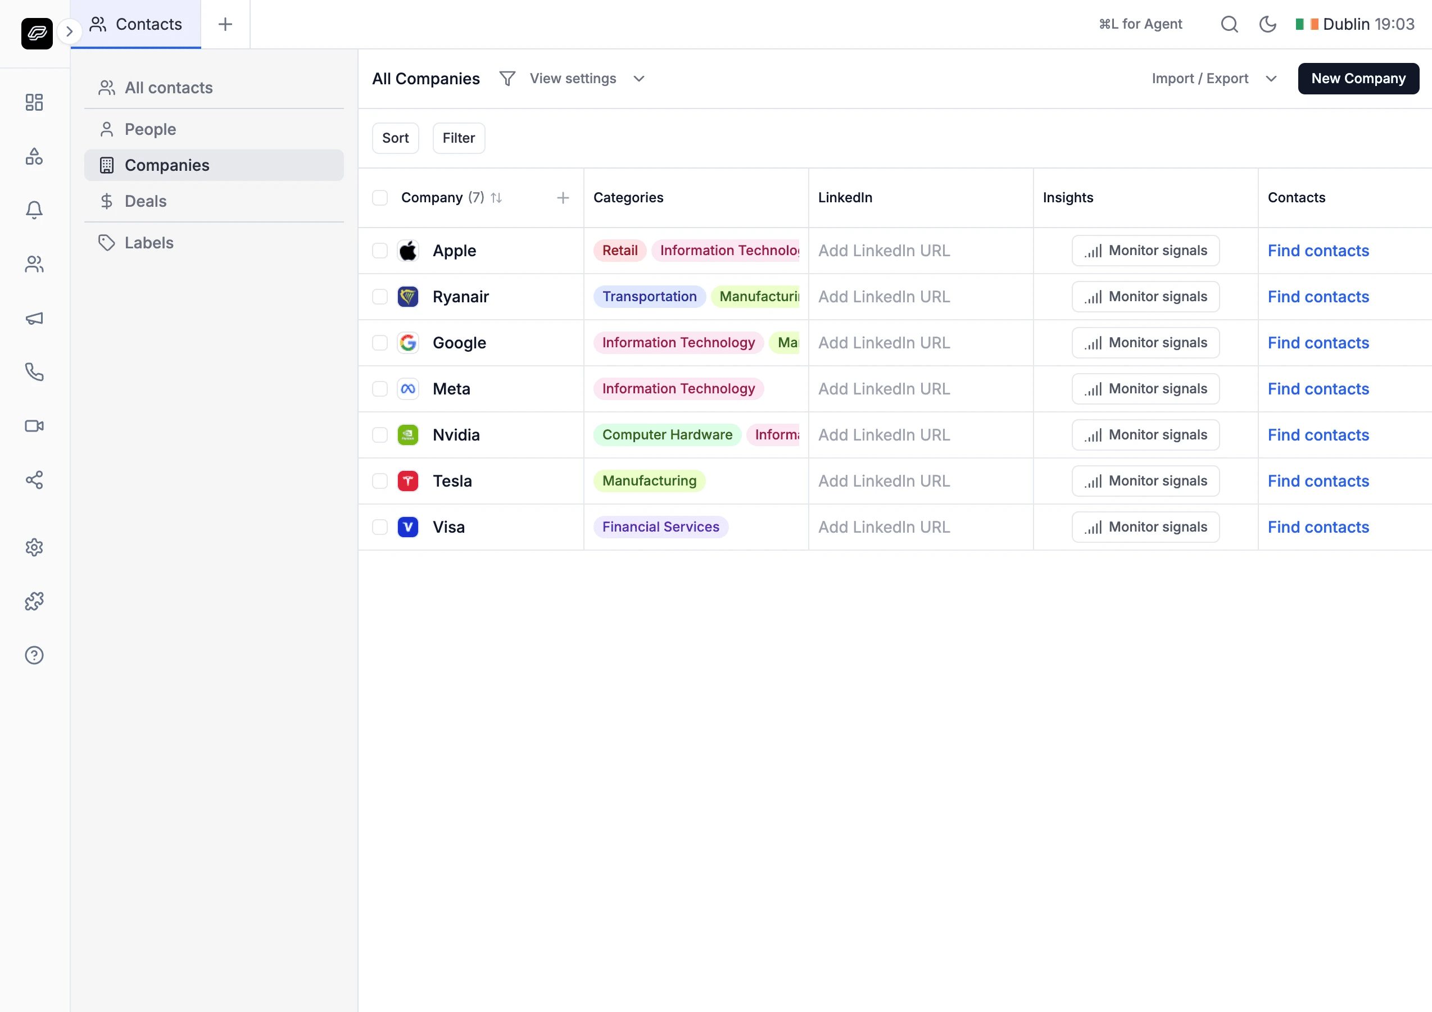Open the video camera meetings icon
The height and width of the screenshot is (1012, 1432).
coord(34,426)
